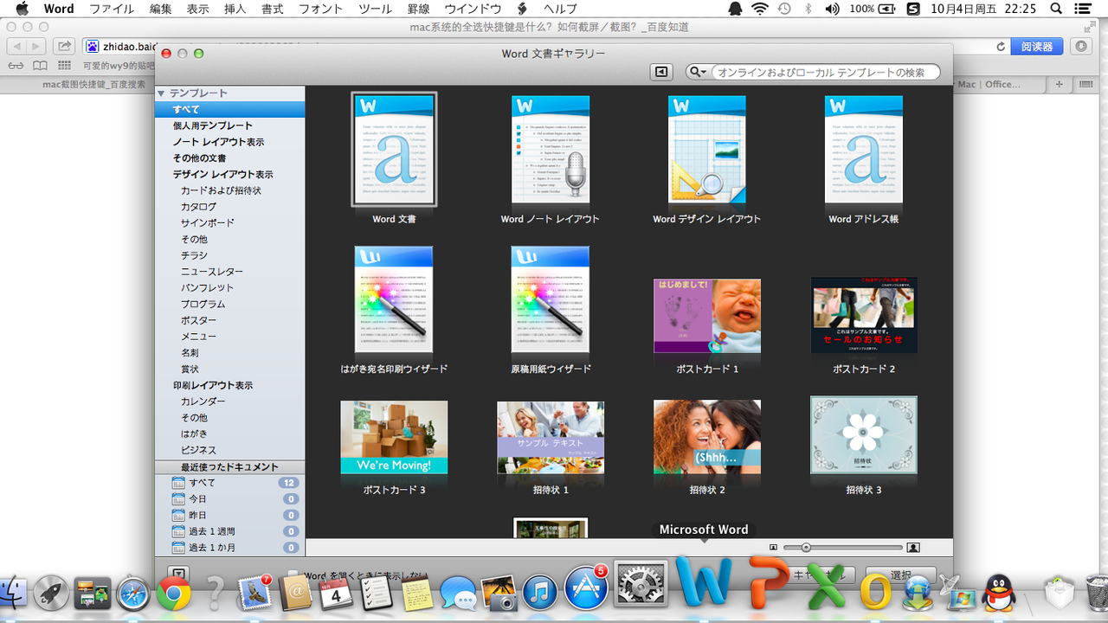Select すべて under テンプレート
This screenshot has width=1108, height=623.
[229, 110]
